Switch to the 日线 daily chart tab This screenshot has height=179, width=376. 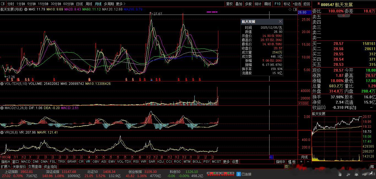tap(79, 4)
